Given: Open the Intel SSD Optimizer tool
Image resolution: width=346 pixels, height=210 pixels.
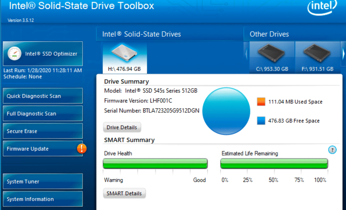Looking at the screenshot, I should [x=43, y=54].
